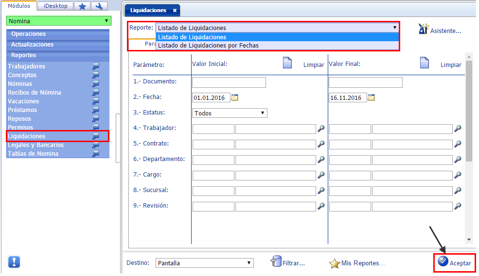Click the parameter panel vertical scrollbar
The height and width of the screenshot is (276, 479).
tap(469, 111)
